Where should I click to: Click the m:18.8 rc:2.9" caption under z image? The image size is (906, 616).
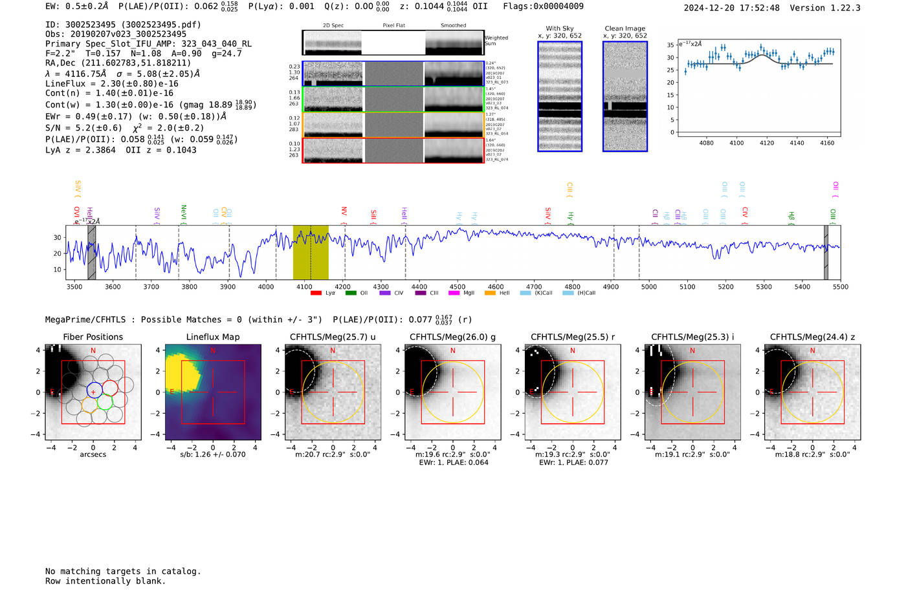tap(812, 454)
